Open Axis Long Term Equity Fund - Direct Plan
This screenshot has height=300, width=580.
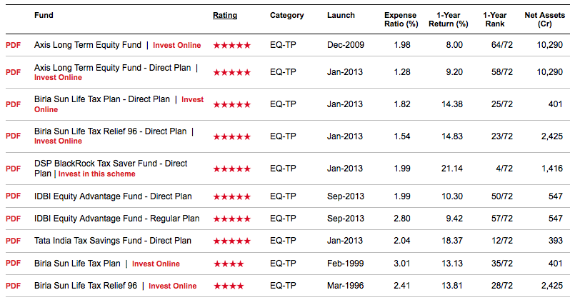click(113, 68)
